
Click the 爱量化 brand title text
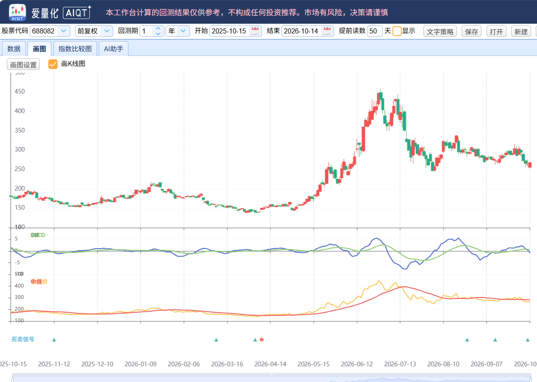45,13
